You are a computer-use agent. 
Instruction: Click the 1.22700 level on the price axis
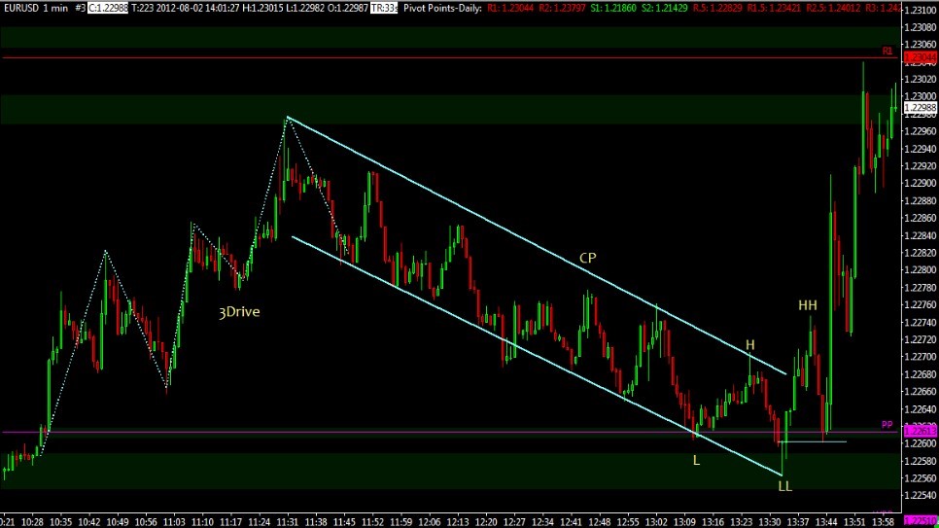pos(921,357)
